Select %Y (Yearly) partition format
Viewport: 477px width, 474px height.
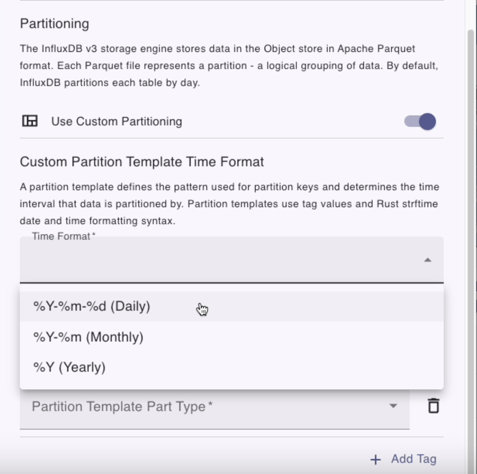(x=69, y=367)
